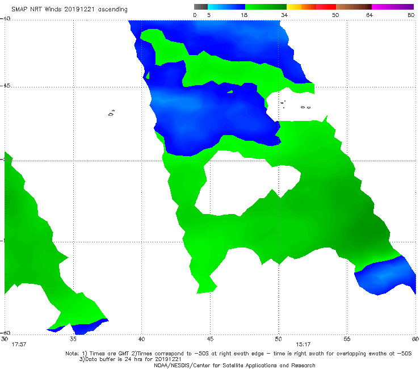Click the latitude axis label '-60'
This screenshot has height=369, width=420.
[x=5, y=333]
